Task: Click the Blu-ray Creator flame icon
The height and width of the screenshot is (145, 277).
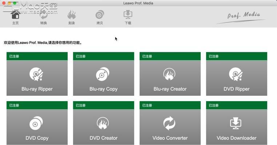Action: (x=169, y=74)
